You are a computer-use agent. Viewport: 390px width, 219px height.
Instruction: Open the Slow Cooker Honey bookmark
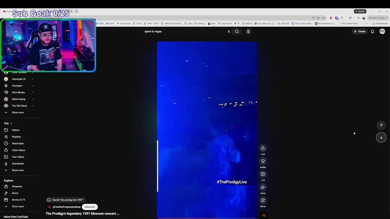(x=349, y=23)
